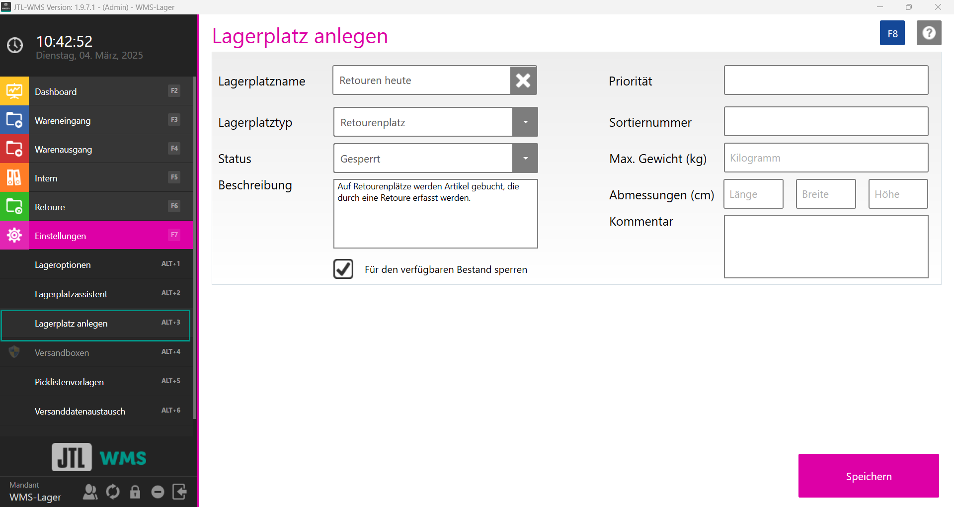
Task: Focus the Kommentar text area
Action: tap(826, 247)
